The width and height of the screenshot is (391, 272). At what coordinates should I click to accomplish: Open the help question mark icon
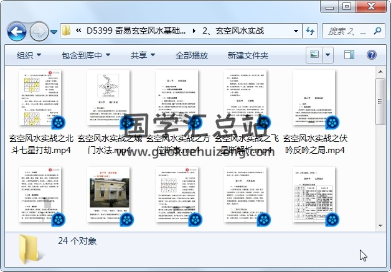click(371, 55)
